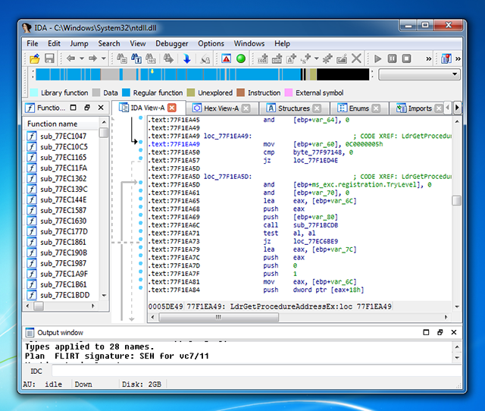Click the X delete icon in toolbar

(x=356, y=58)
